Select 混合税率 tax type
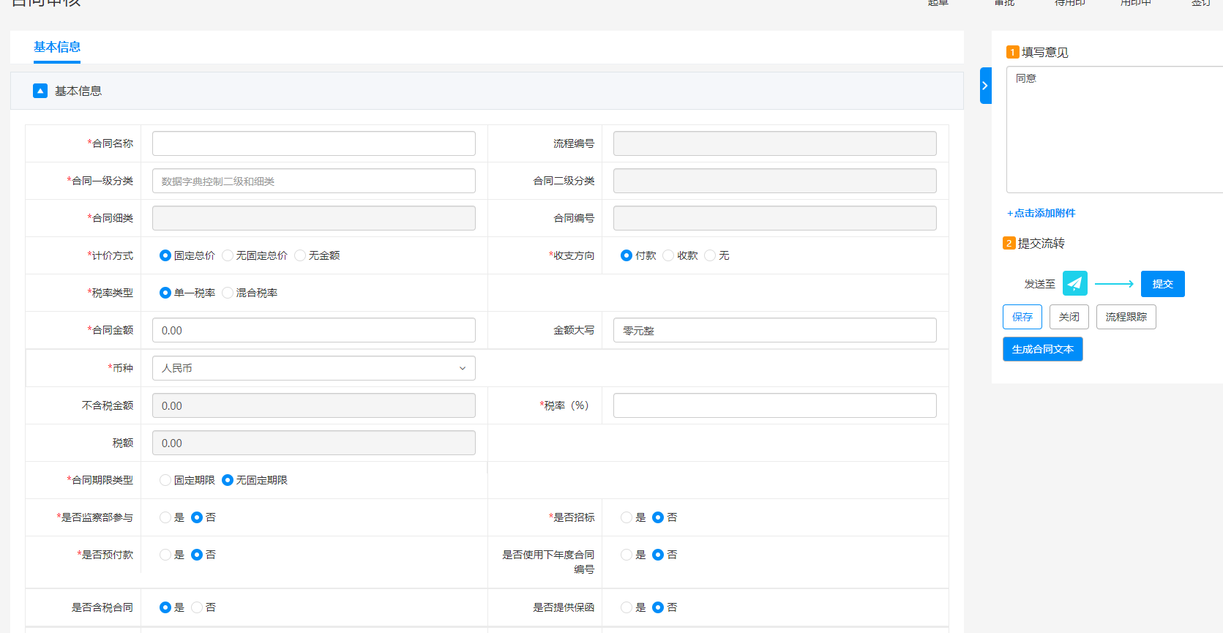The width and height of the screenshot is (1223, 633). pyautogui.click(x=228, y=293)
